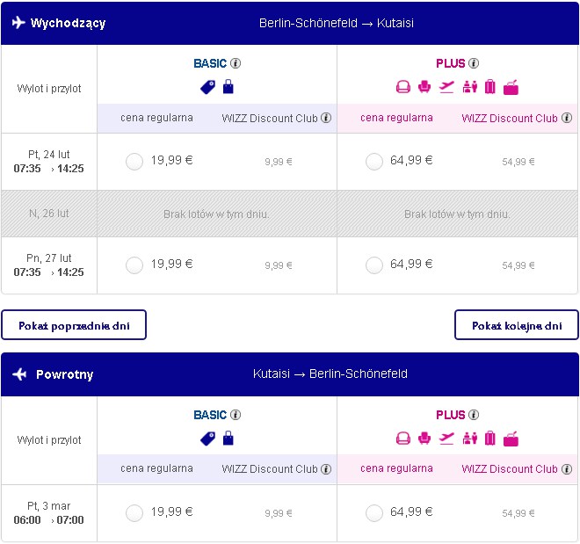The image size is (580, 544).
Task: Click the checked suitcase icon in return PLUS
Action: click(x=489, y=439)
